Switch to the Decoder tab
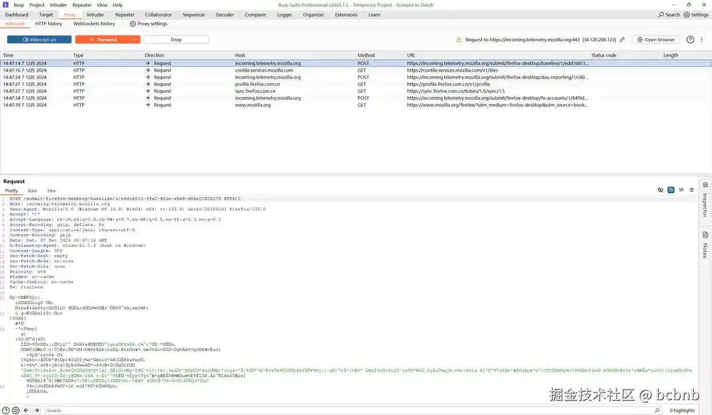 [x=225, y=15]
